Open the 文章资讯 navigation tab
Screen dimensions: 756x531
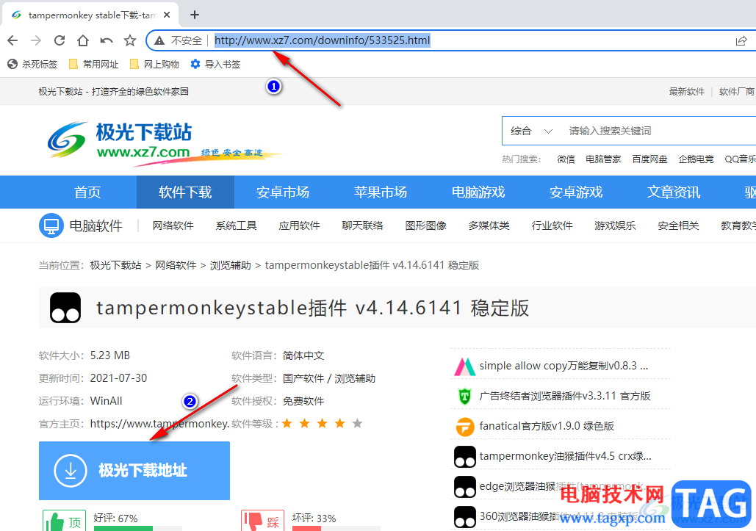pyautogui.click(x=674, y=192)
